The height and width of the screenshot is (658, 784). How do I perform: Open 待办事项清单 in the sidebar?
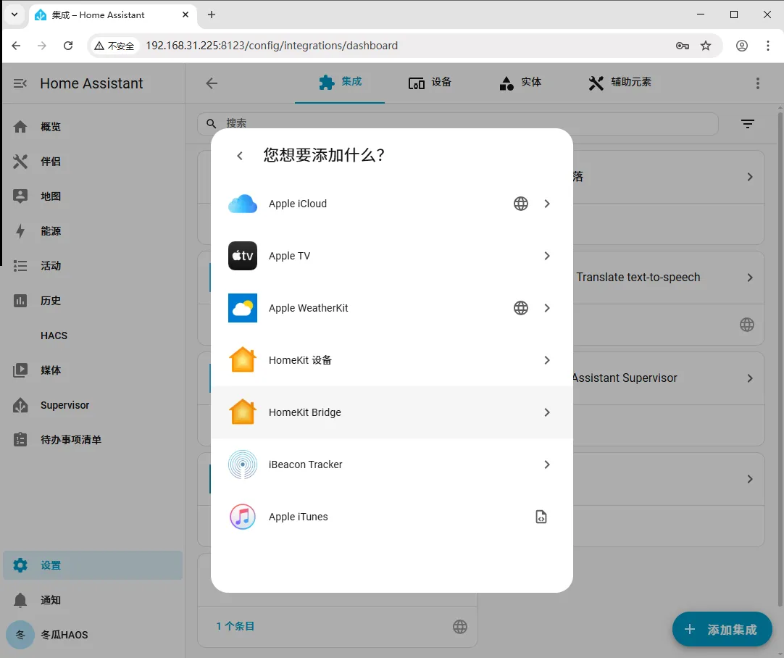click(93, 440)
